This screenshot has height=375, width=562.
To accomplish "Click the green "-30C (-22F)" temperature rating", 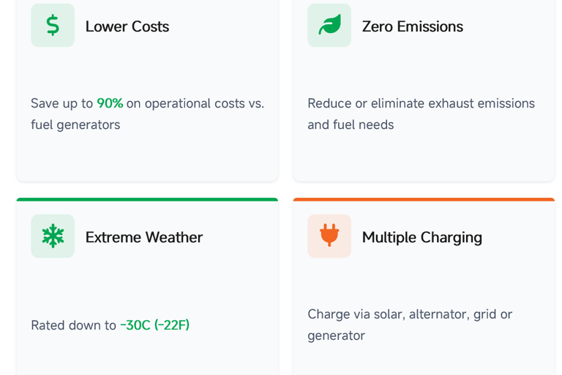I will [154, 325].
